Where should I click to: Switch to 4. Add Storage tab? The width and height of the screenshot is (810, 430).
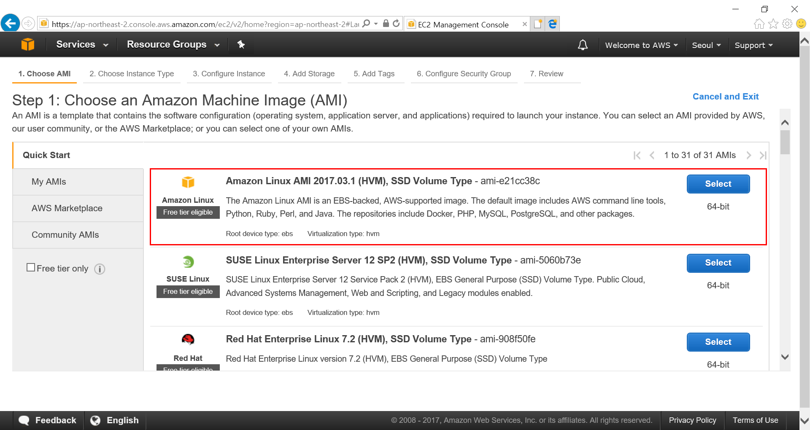[x=309, y=74]
